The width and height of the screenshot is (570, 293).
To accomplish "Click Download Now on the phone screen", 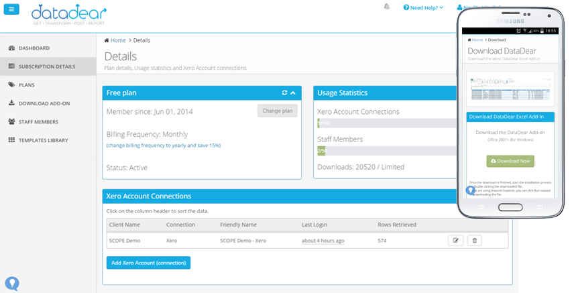I will pyautogui.click(x=510, y=161).
